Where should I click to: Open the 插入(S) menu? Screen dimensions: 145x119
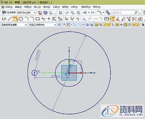point(37,7)
